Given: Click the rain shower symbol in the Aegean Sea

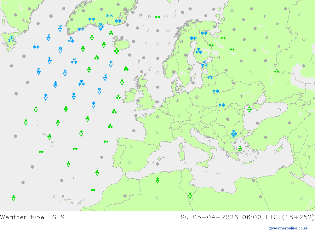Looking at the screenshot, I should 240,148.
